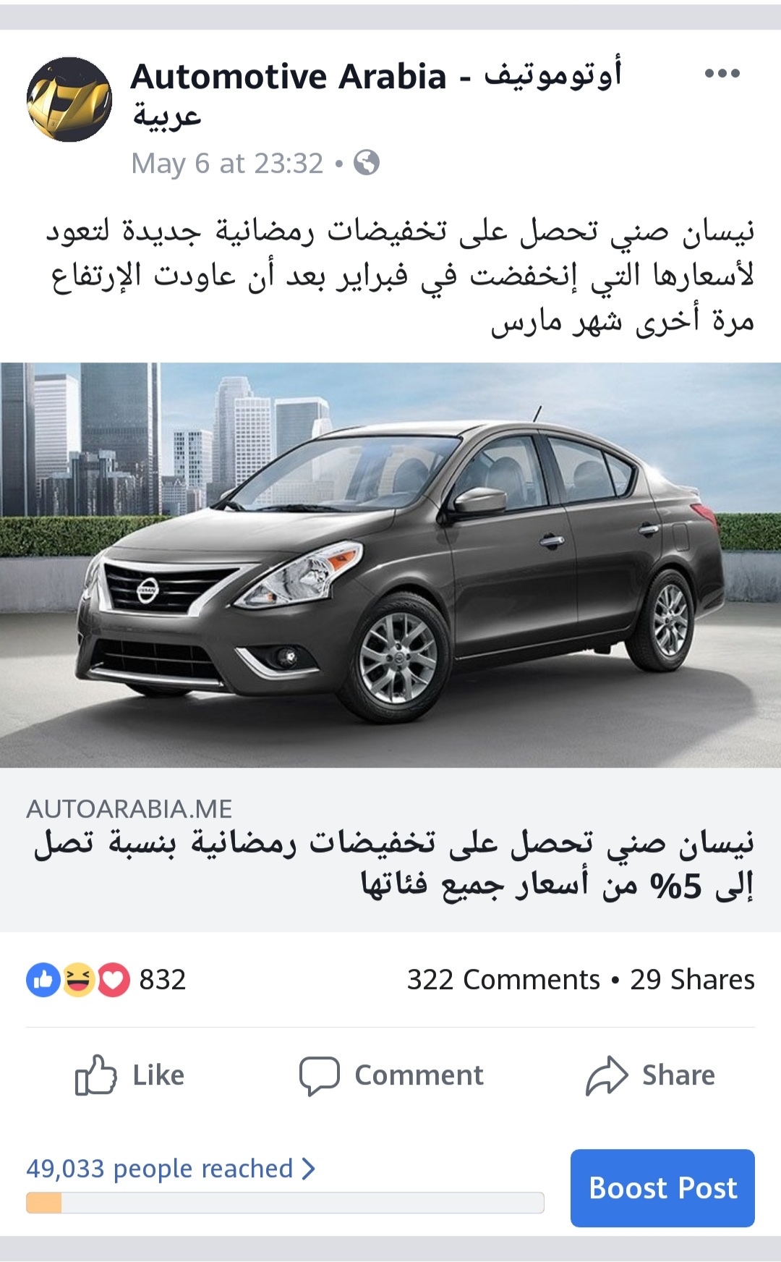Click the Like thumbs-up outline icon

(x=95, y=1075)
